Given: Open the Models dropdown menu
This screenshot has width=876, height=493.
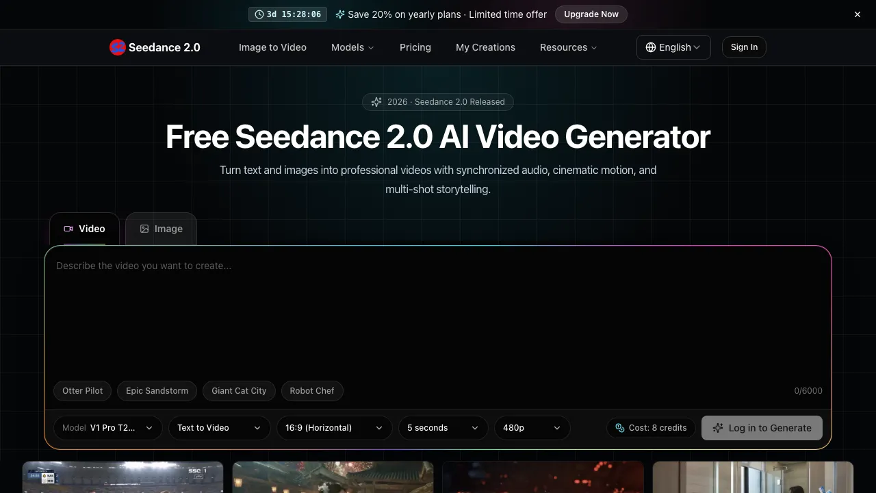Looking at the screenshot, I should 352,47.
